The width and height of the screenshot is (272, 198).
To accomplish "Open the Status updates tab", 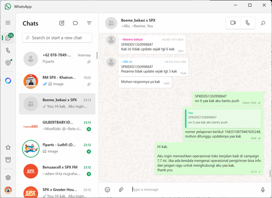I will 8,63.
